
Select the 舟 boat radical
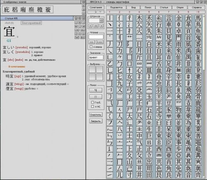coord(159,77)
